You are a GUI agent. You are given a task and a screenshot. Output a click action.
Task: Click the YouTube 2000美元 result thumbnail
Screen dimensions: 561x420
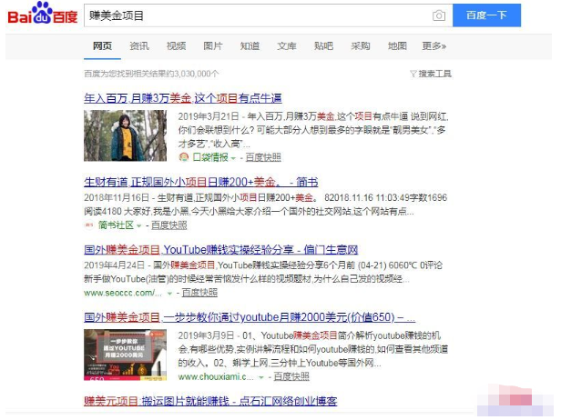click(125, 354)
